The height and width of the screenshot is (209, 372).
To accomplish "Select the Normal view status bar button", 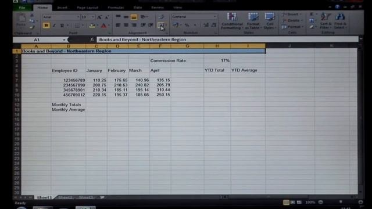I will 286,202.
